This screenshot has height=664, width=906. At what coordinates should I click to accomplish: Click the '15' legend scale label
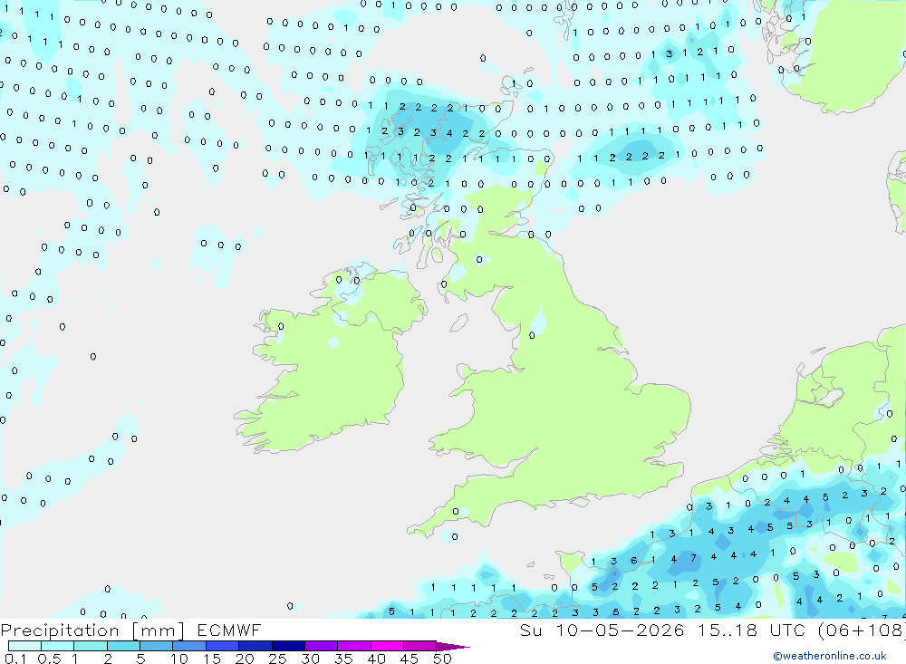[x=212, y=659]
